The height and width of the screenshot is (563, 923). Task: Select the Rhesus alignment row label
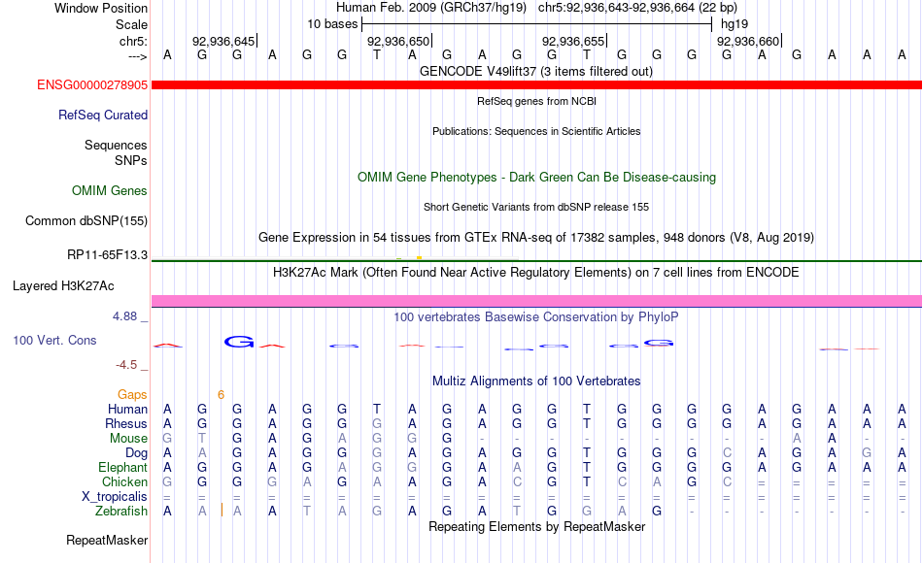[126, 423]
